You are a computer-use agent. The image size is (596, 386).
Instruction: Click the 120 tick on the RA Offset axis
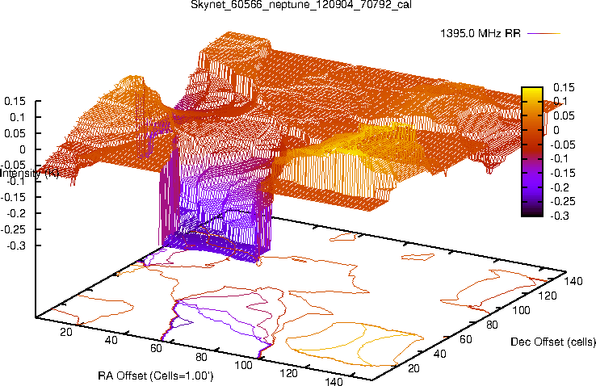tap(288, 373)
